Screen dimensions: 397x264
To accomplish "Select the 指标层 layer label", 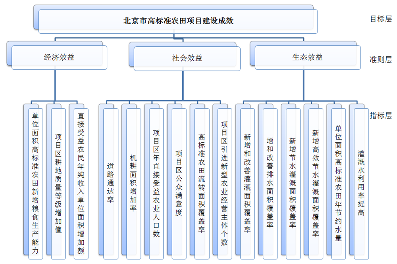I will tap(381, 116).
